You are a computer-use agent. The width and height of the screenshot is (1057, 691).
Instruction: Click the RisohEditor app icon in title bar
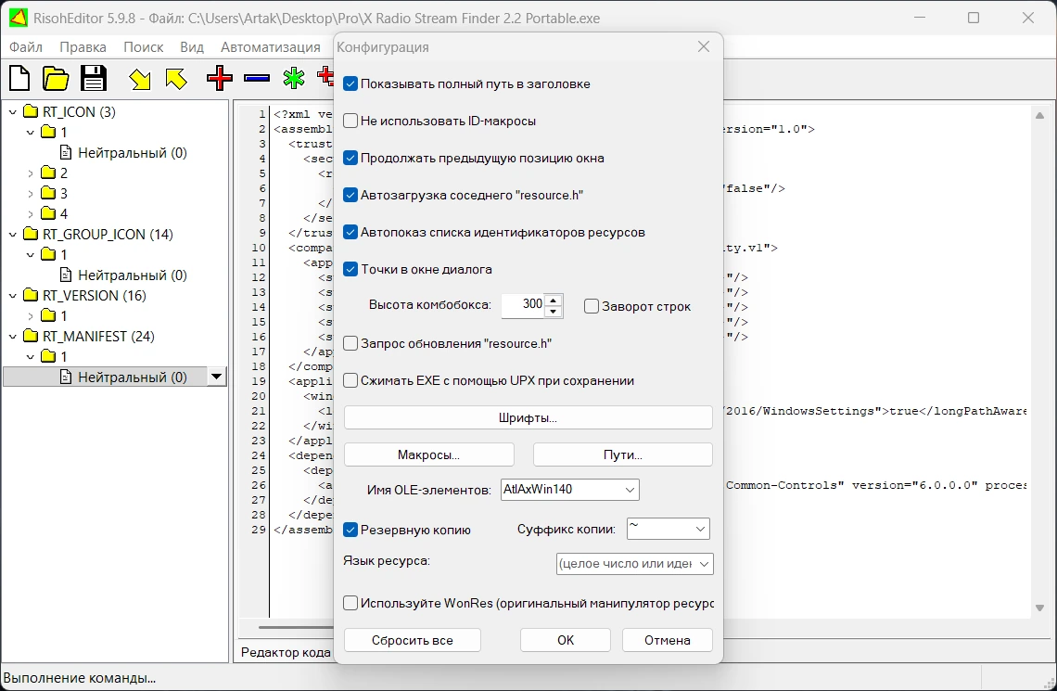(x=19, y=18)
